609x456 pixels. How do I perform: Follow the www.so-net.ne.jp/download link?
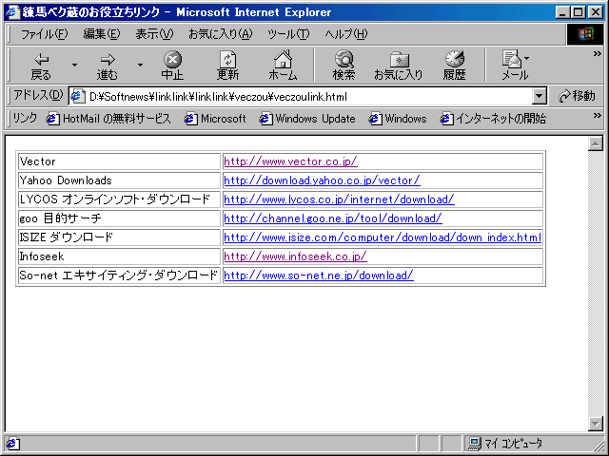click(x=319, y=275)
